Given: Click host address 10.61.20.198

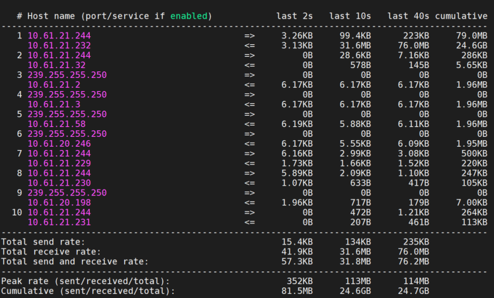Looking at the screenshot, I should 60,203.
